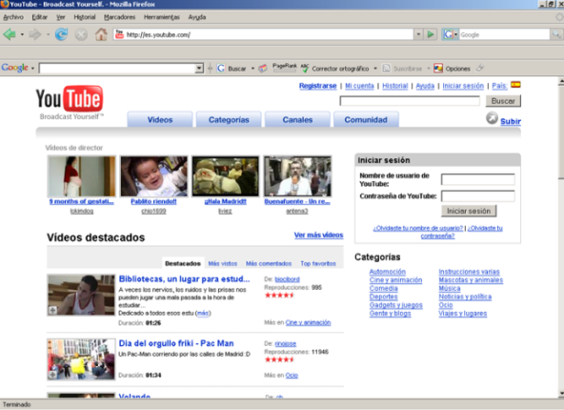This screenshot has width=564, height=410.
Task: Click the highlighter pen icon on Google toolbar
Action: click(x=480, y=68)
